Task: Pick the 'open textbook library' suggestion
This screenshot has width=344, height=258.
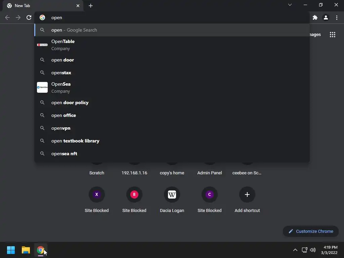Action: pyautogui.click(x=172, y=141)
